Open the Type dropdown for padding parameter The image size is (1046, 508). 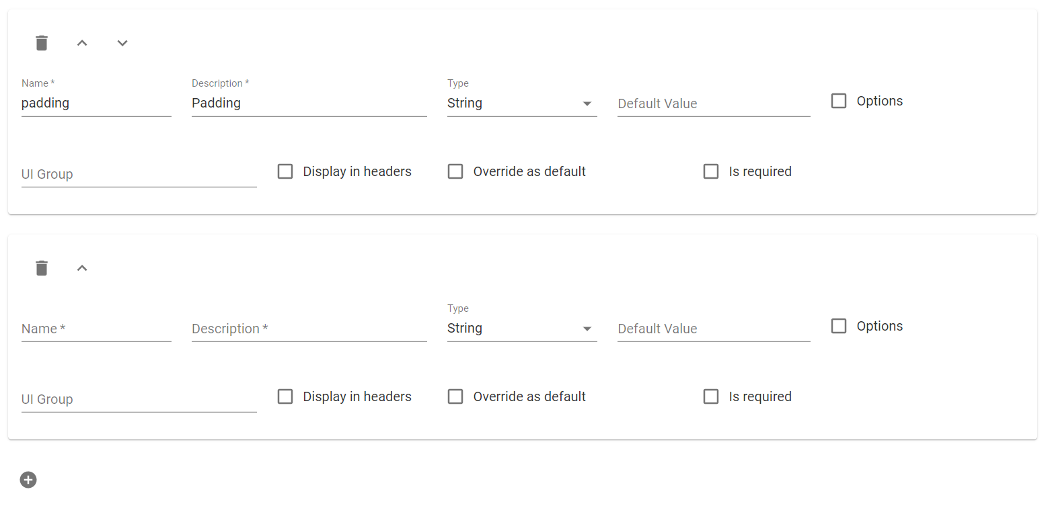pos(521,103)
